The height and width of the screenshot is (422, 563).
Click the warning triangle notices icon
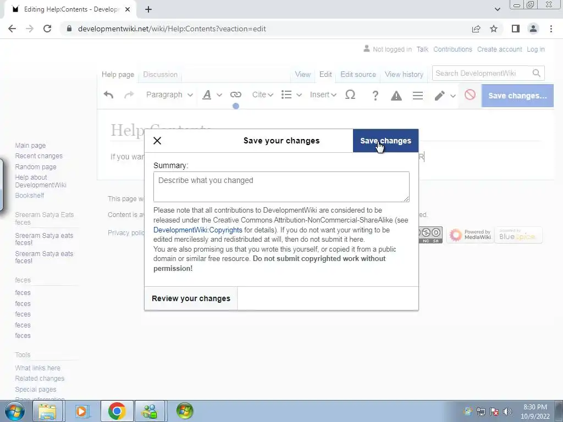point(396,96)
